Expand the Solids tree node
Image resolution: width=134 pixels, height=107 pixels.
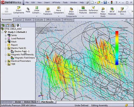click(6, 35)
